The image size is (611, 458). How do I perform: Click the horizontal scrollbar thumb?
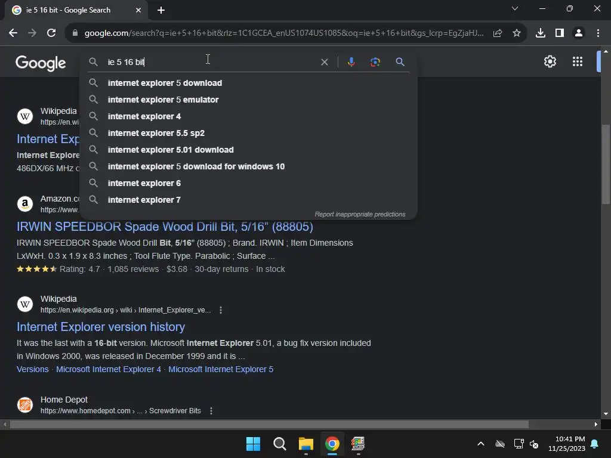click(269, 424)
